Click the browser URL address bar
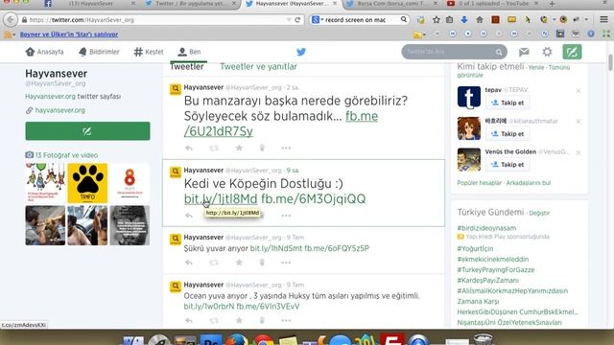Screen dimensions: 614x345 click(156, 19)
